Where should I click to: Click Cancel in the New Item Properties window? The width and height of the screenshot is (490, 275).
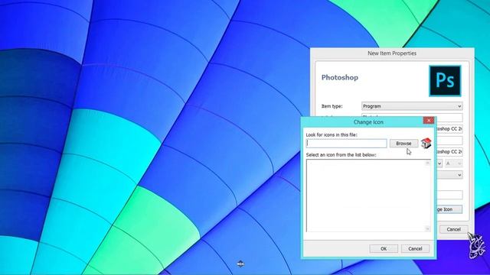(x=453, y=229)
